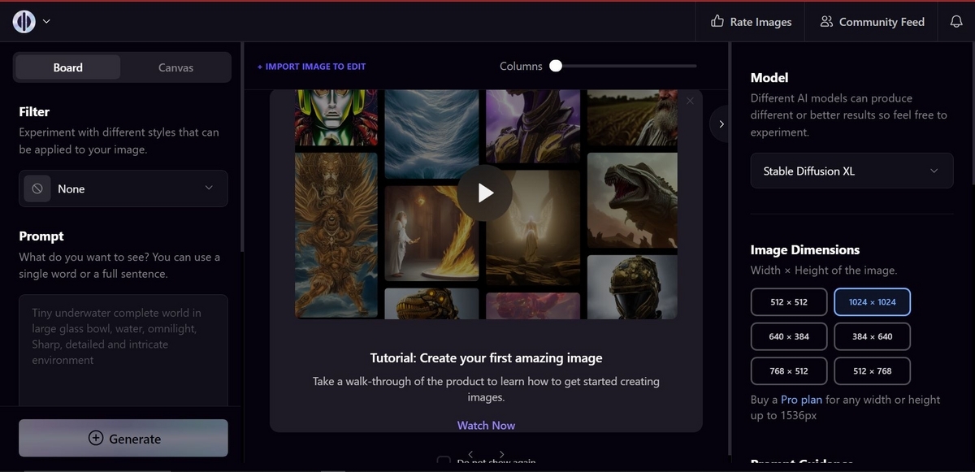Click the Watch Now link
Image resolution: width=975 pixels, height=472 pixels.
tap(486, 425)
